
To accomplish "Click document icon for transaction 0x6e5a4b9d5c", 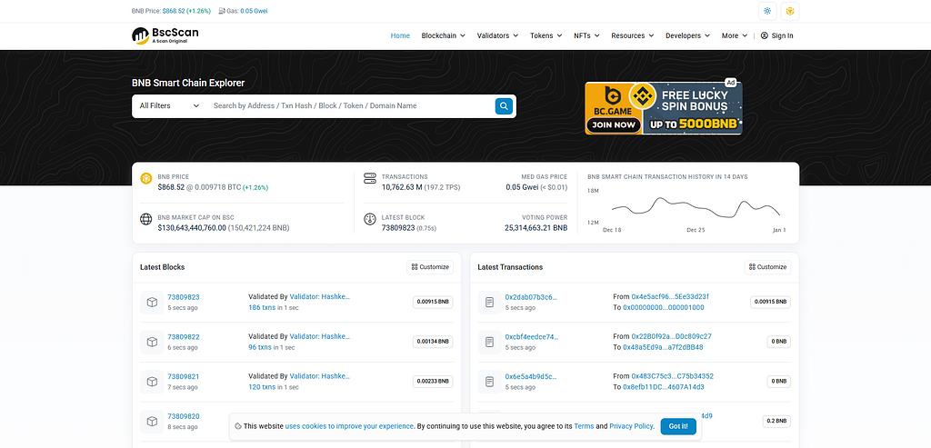I will (489, 382).
